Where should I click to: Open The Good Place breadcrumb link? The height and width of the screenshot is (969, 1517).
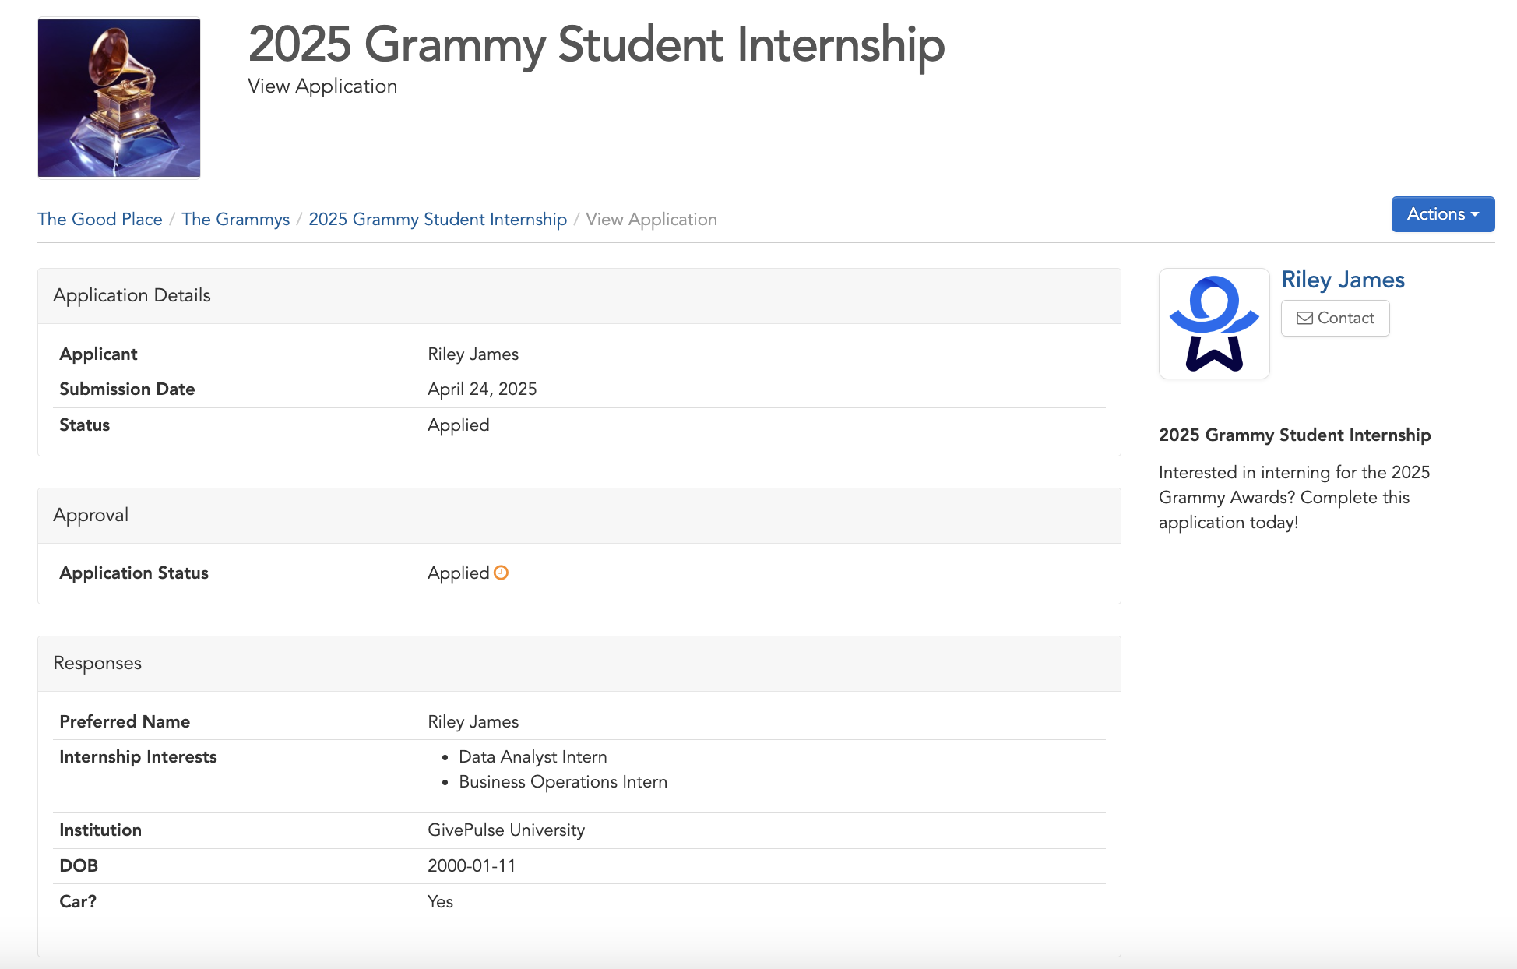click(100, 220)
